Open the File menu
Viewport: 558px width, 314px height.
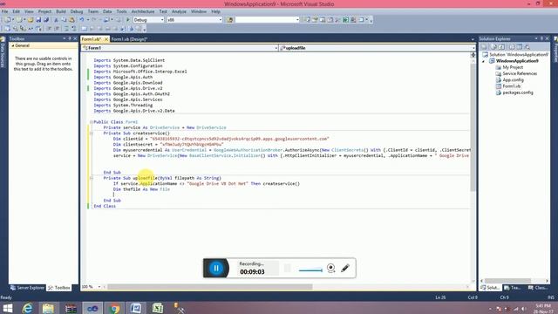pos(4,11)
